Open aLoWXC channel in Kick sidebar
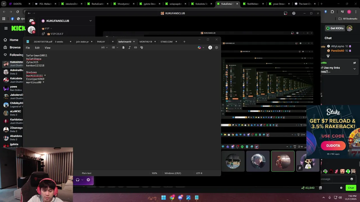360x202 pixels. (x=13, y=113)
